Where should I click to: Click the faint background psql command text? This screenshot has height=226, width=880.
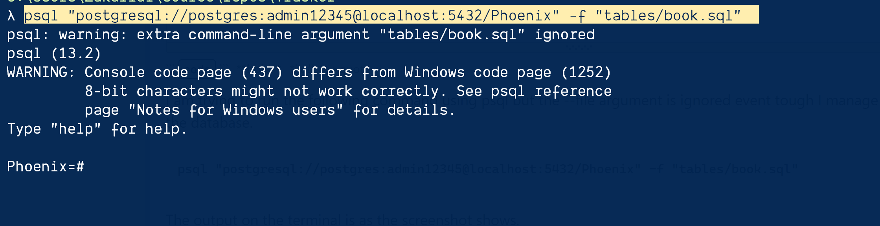487,169
